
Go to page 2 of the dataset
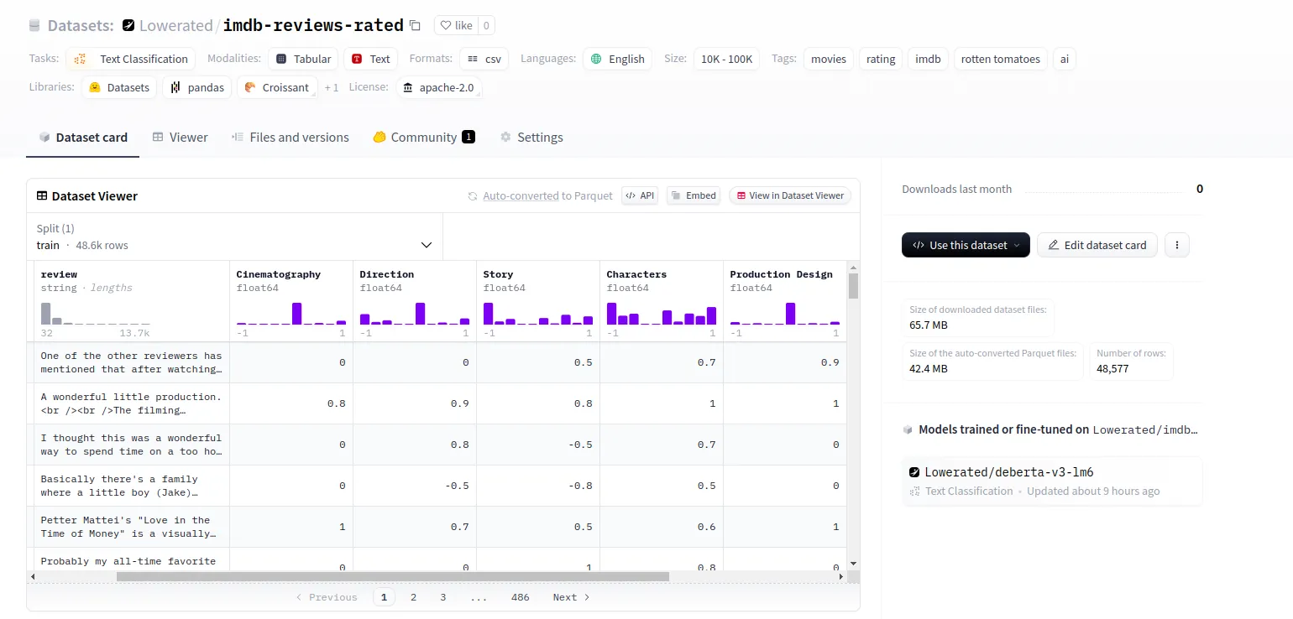click(x=413, y=597)
